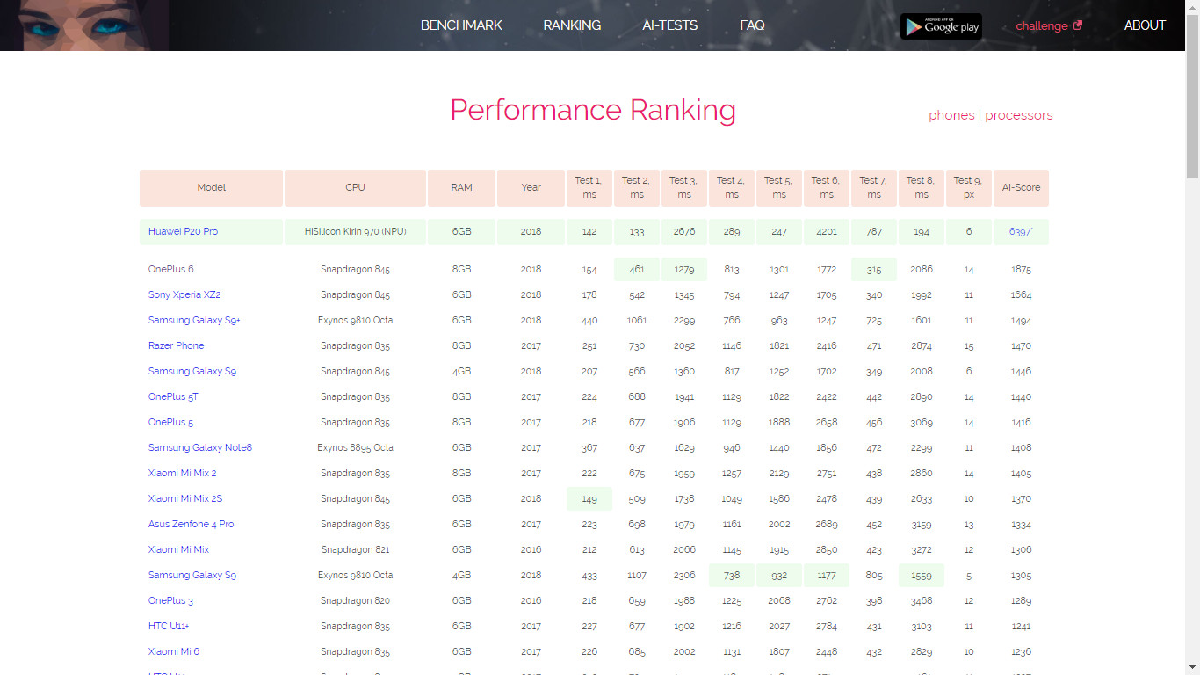Open the ABOUT page
The width and height of the screenshot is (1200, 675).
1145,25
